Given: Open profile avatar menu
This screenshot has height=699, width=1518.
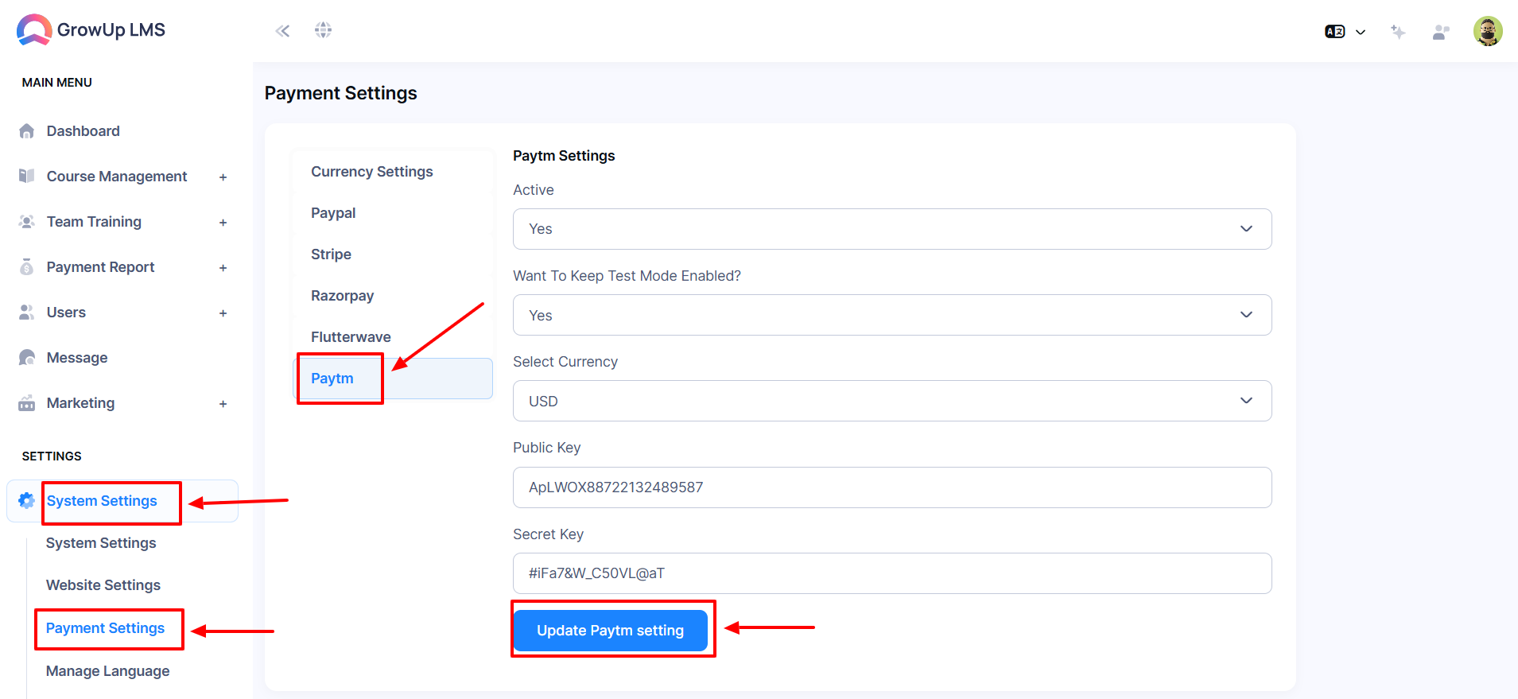Looking at the screenshot, I should click(x=1488, y=31).
